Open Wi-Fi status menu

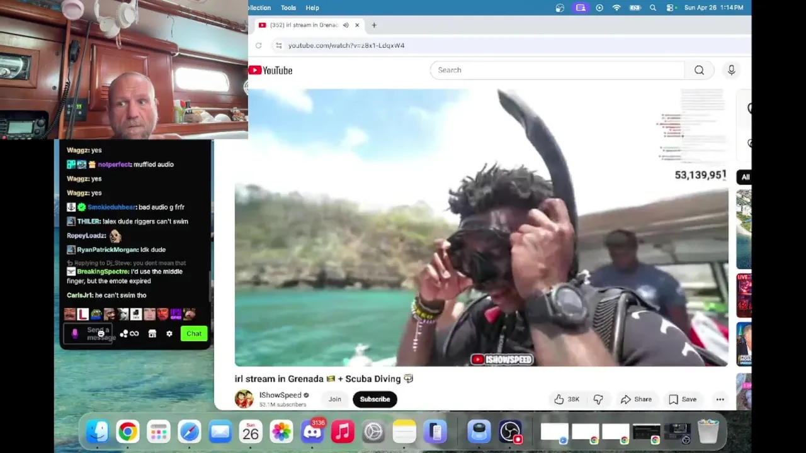[x=616, y=8]
